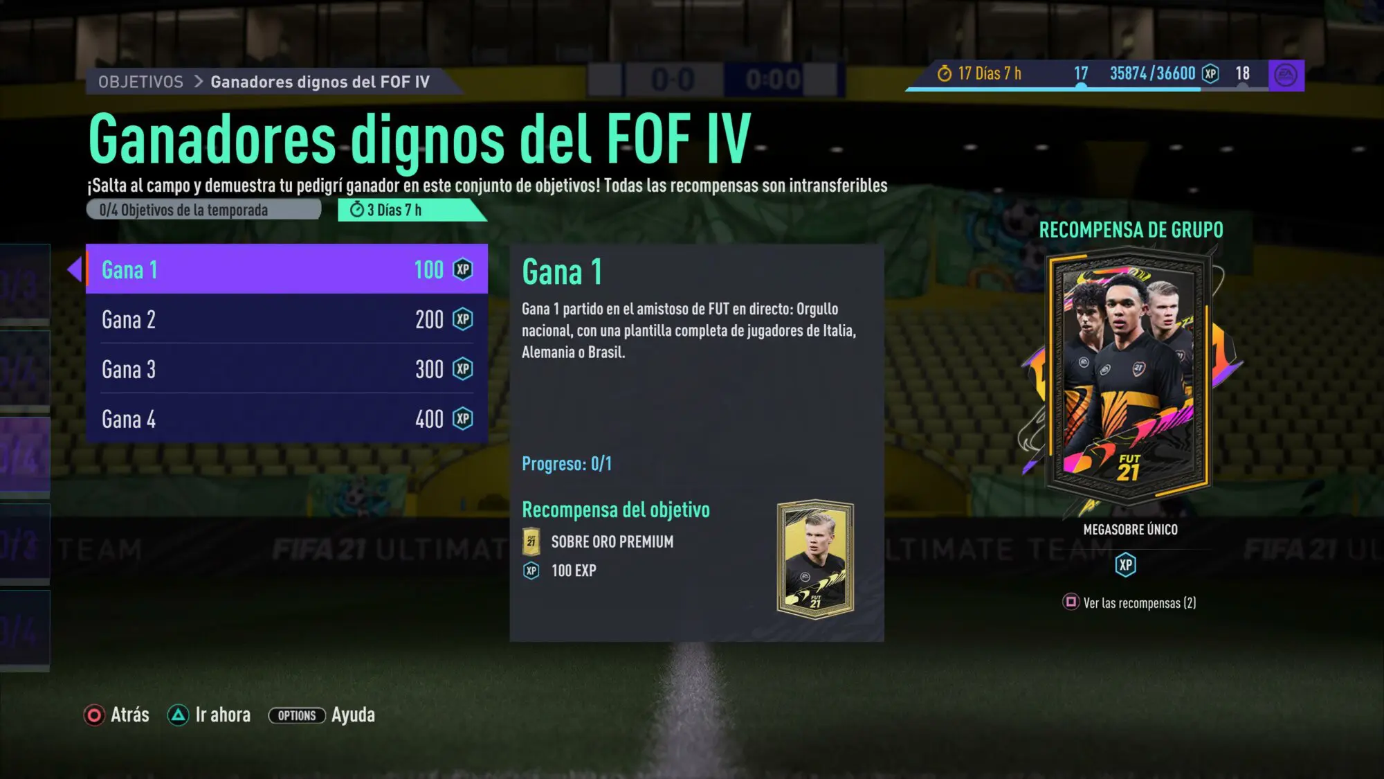Select the Gana 4 objective row
This screenshot has width=1384, height=779.
click(287, 419)
